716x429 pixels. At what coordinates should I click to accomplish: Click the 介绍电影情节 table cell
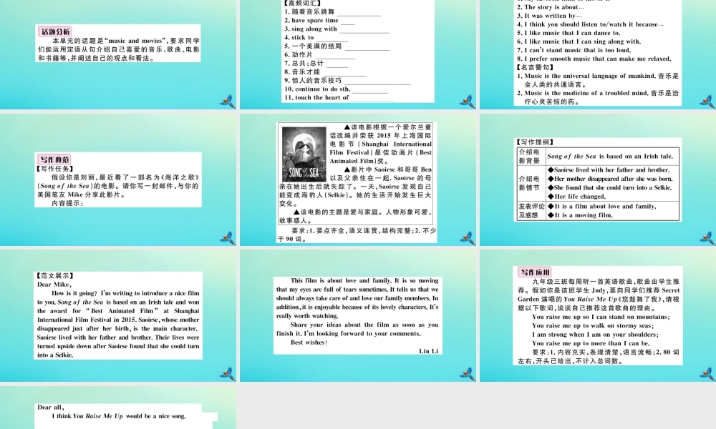tap(530, 183)
